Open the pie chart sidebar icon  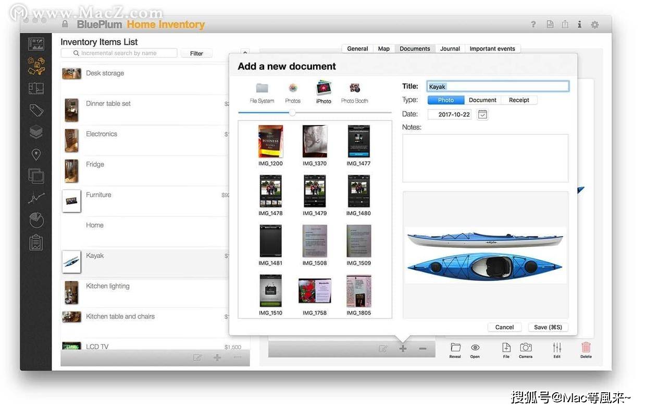coord(36,220)
